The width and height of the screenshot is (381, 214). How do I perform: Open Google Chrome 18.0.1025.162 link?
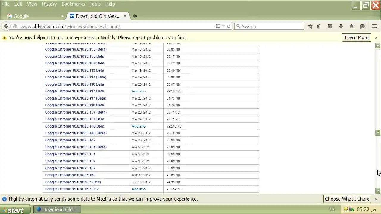pyautogui.click(x=70, y=168)
